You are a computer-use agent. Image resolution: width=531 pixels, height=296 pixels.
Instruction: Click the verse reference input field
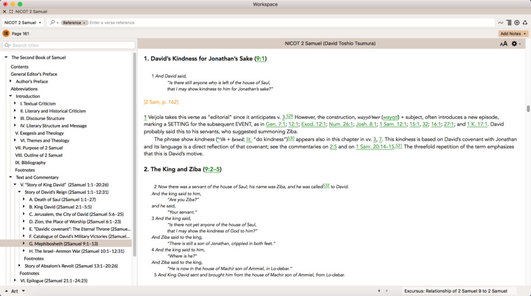[291, 22]
